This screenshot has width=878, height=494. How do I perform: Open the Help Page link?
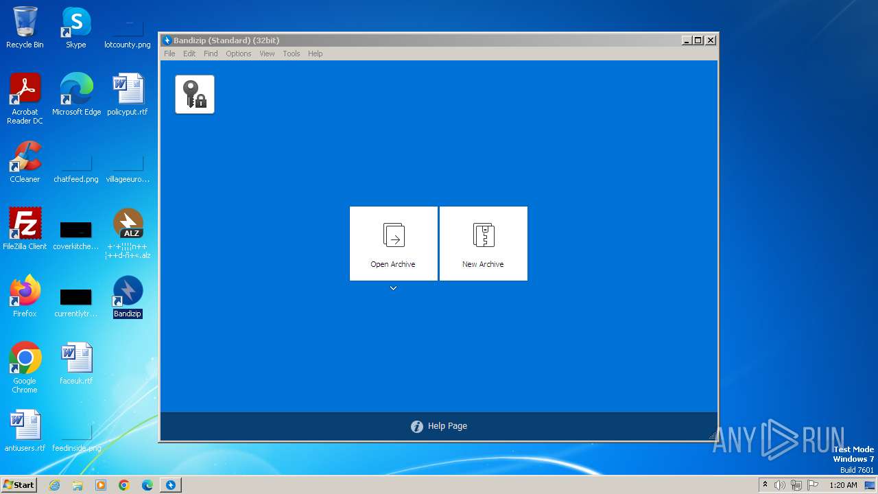pyautogui.click(x=439, y=426)
